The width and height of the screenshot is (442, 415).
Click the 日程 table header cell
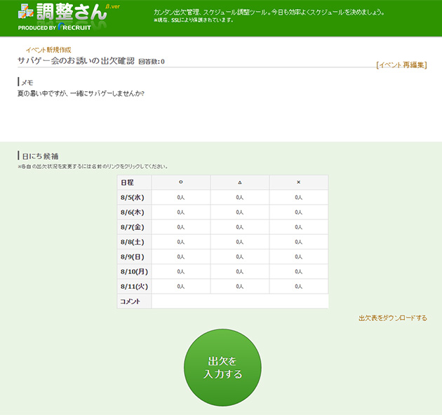[134, 182]
